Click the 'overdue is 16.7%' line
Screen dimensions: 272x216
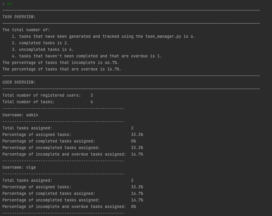(x=62, y=69)
